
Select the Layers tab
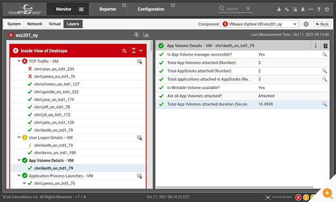pyautogui.click(x=73, y=24)
